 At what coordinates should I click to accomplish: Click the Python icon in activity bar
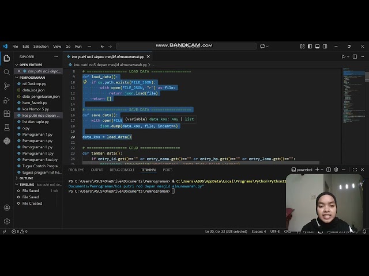pyautogui.click(x=7, y=141)
